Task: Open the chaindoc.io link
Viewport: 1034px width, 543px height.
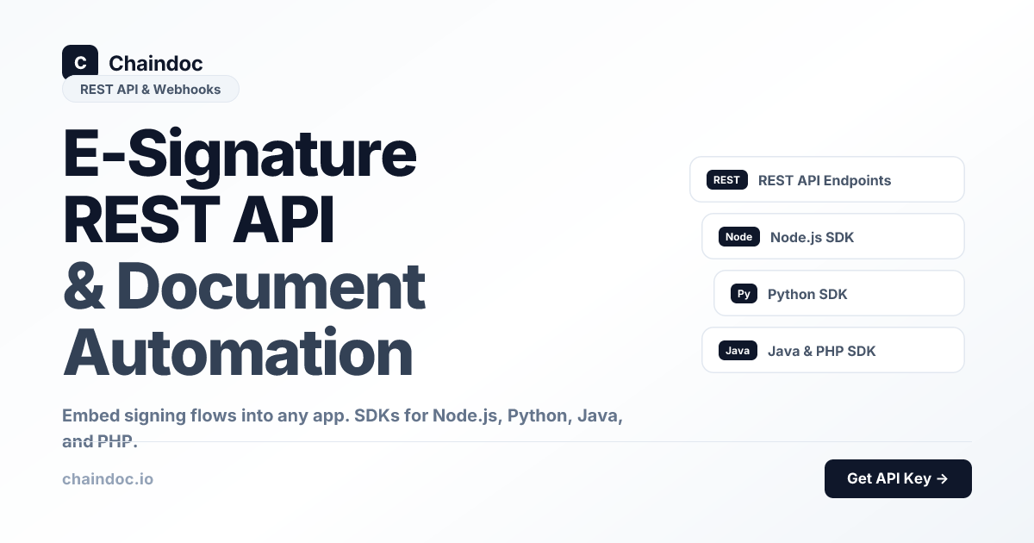Action: [108, 478]
